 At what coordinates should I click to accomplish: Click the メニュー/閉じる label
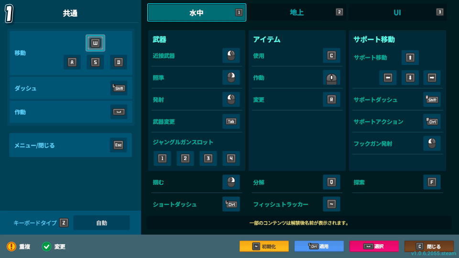pyautogui.click(x=34, y=145)
